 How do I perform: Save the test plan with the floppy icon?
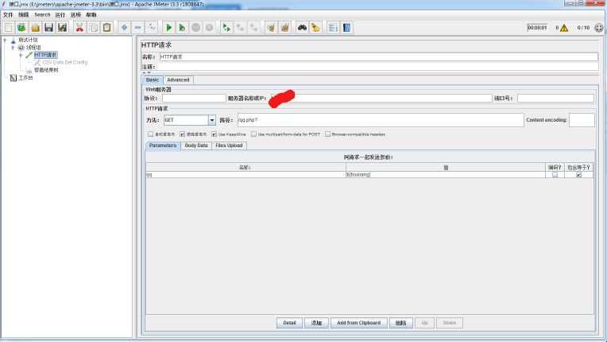[48, 28]
